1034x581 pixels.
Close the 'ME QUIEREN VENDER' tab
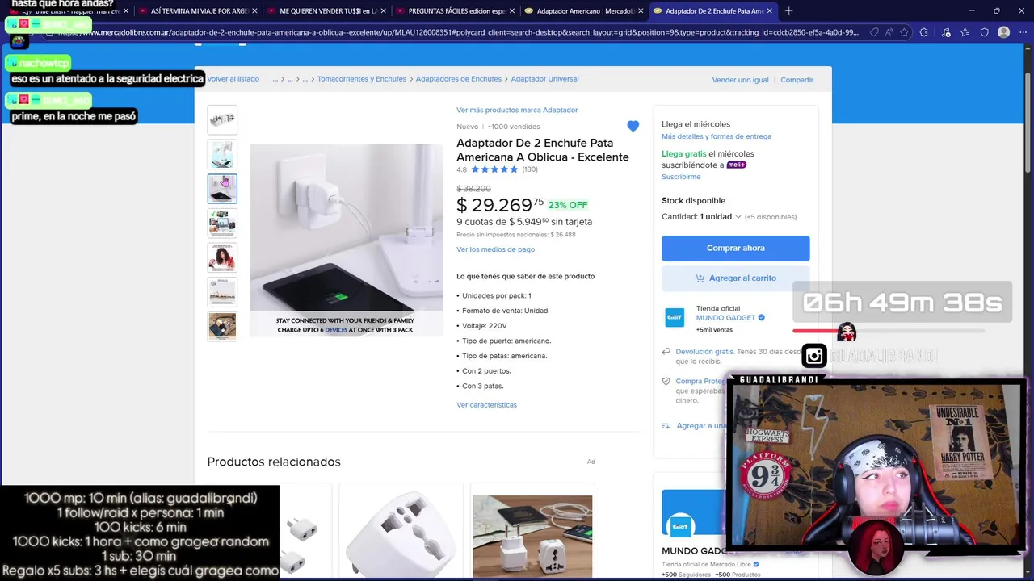384,11
